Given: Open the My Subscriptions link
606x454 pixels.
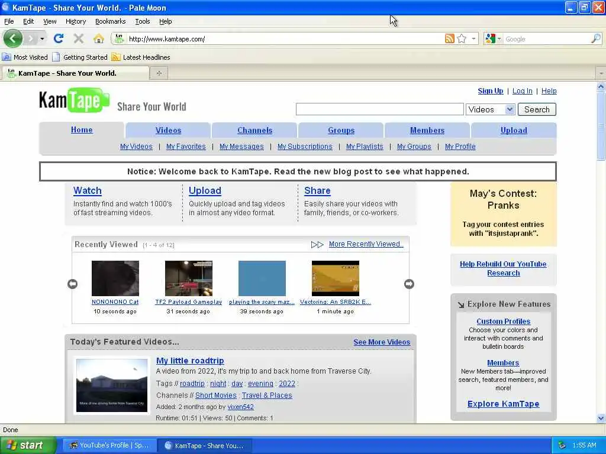Looking at the screenshot, I should (x=305, y=147).
